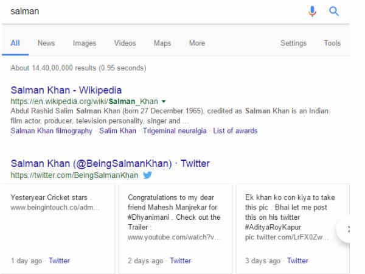This screenshot has height=274, width=365.
Task: Open the More search categories menu
Action: point(196,43)
